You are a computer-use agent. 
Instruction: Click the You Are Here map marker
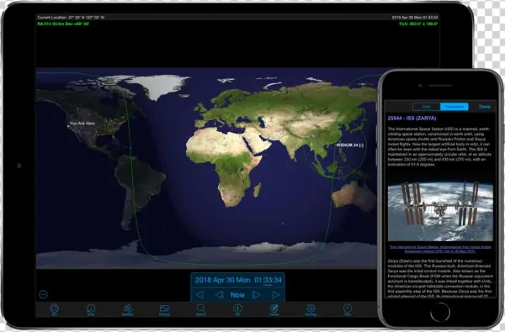click(x=82, y=124)
